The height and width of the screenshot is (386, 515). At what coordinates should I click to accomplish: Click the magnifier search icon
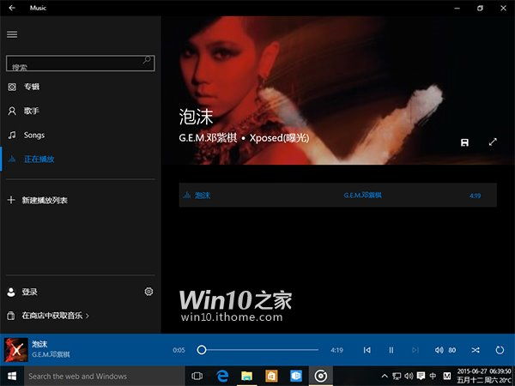[x=147, y=60]
